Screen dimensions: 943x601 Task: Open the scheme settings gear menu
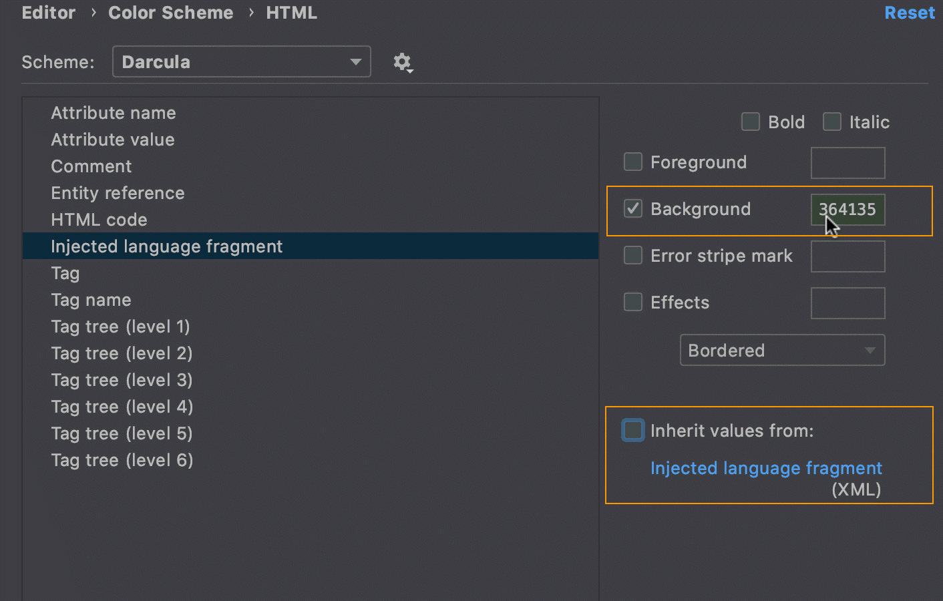[x=403, y=62]
